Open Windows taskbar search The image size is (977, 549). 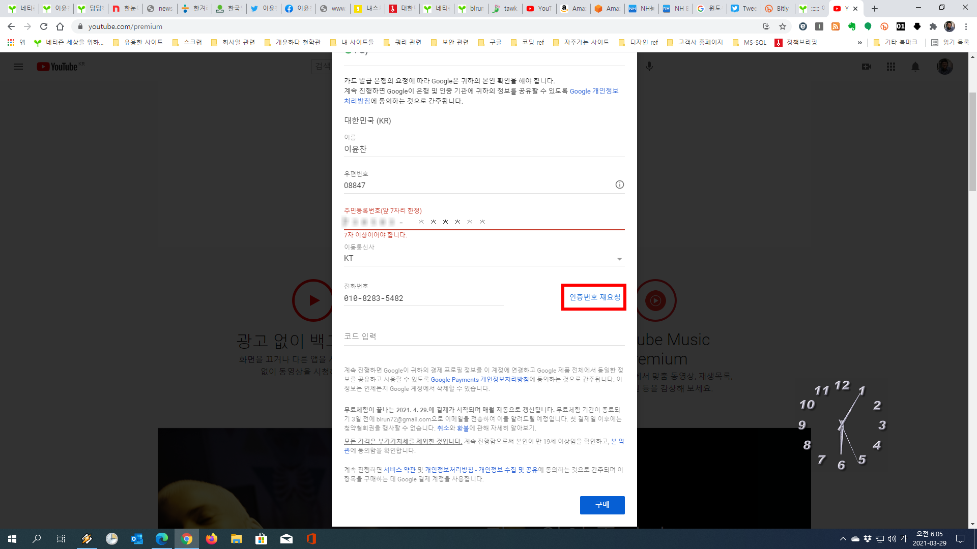(x=37, y=539)
